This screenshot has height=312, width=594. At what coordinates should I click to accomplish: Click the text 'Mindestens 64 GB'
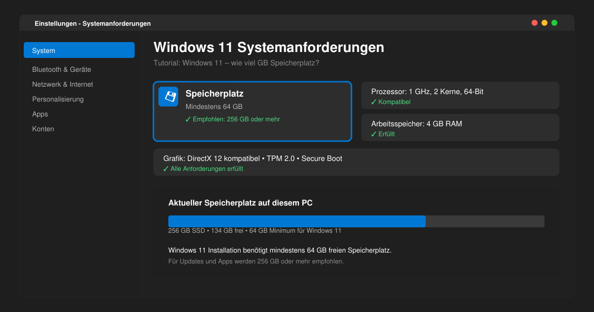[x=214, y=106]
